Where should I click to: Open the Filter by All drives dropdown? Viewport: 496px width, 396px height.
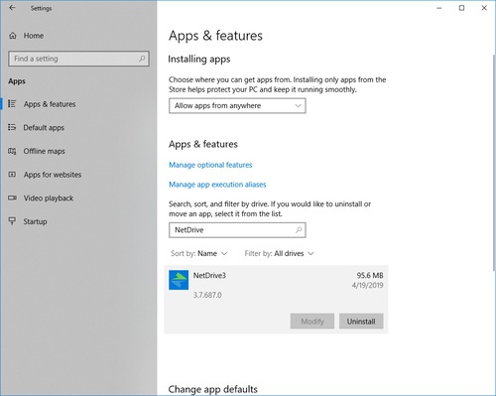pyautogui.click(x=279, y=253)
